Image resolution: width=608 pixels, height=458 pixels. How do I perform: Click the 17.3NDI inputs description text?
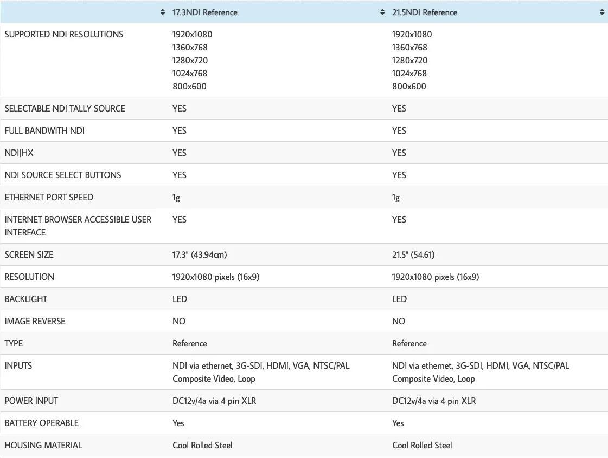[x=261, y=372]
